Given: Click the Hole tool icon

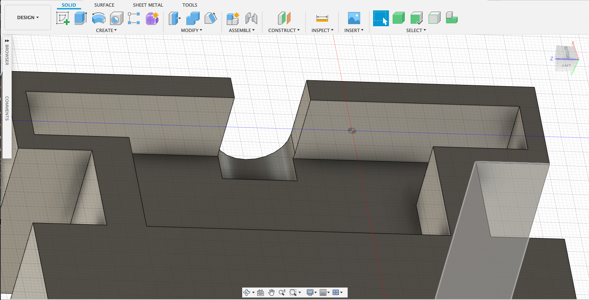Looking at the screenshot, I should pos(115,18).
